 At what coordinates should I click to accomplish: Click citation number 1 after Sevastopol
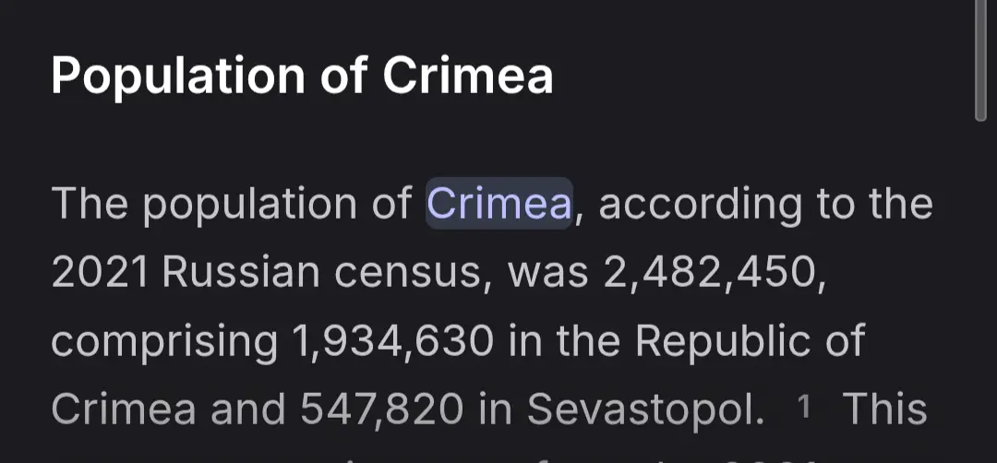(803, 407)
